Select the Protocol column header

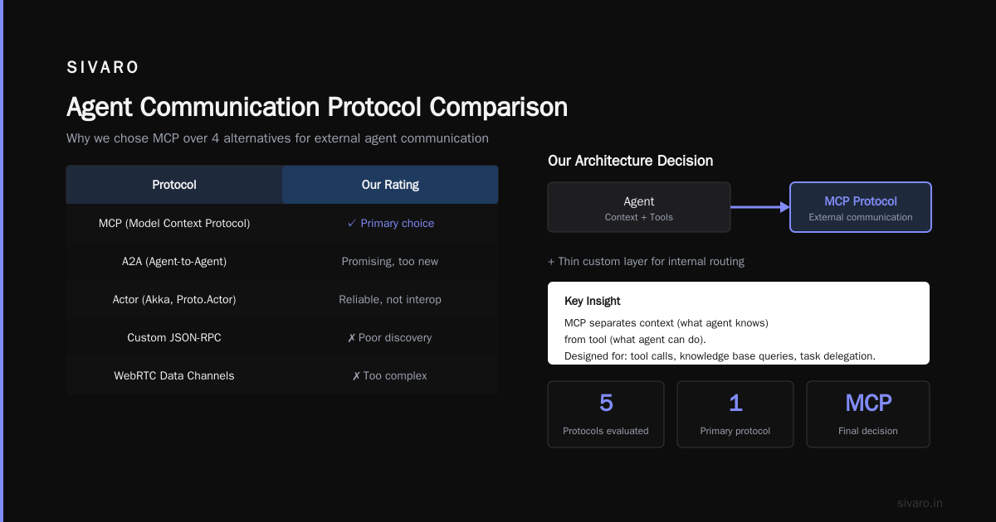(174, 185)
